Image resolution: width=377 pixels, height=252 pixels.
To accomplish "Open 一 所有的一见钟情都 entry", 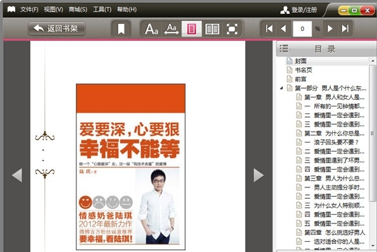I will point(334,106).
